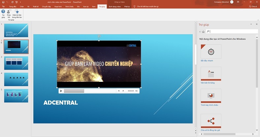Open the Hoạt hình (Animations) tab
260x137 pixels.
click(x=58, y=7)
